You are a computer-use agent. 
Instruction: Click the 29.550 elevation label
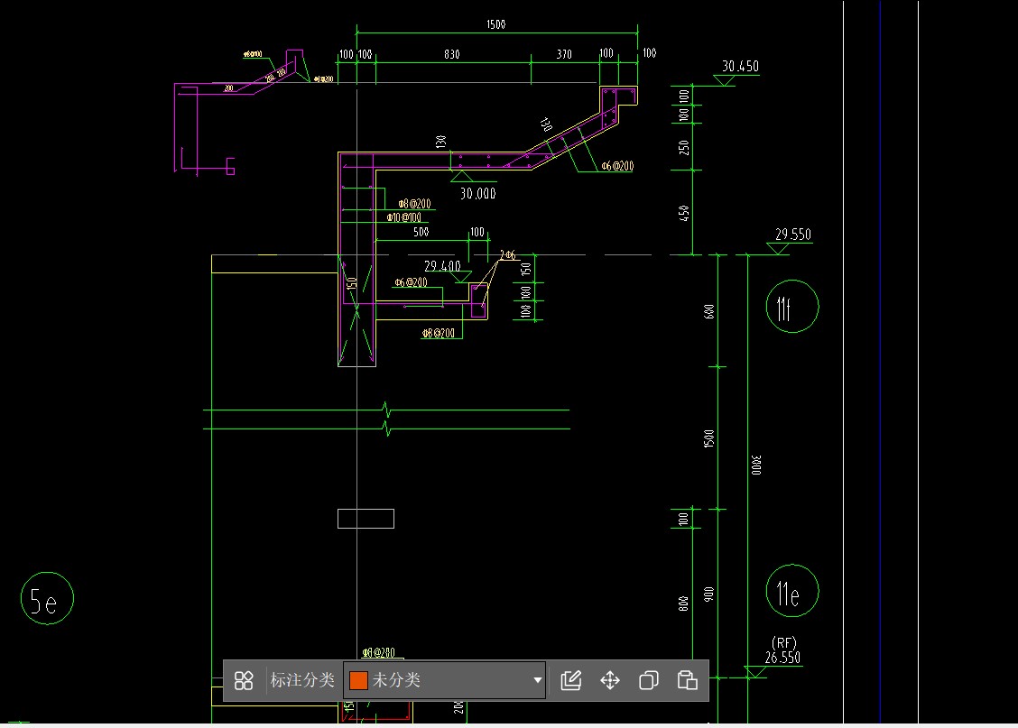[793, 235]
